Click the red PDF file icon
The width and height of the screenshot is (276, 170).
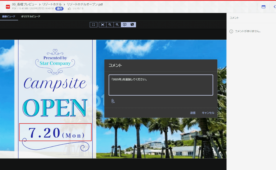(8, 6)
